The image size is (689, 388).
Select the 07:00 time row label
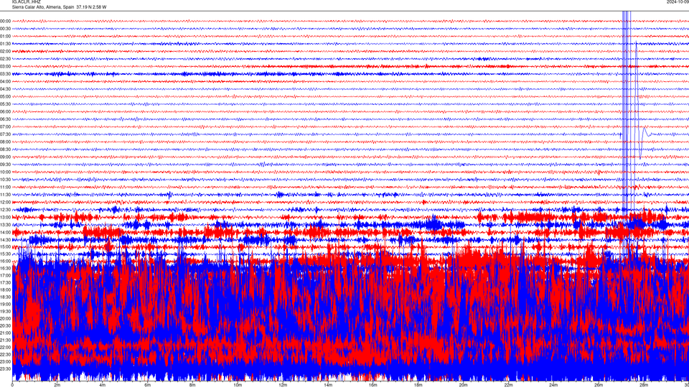[x=5, y=126]
